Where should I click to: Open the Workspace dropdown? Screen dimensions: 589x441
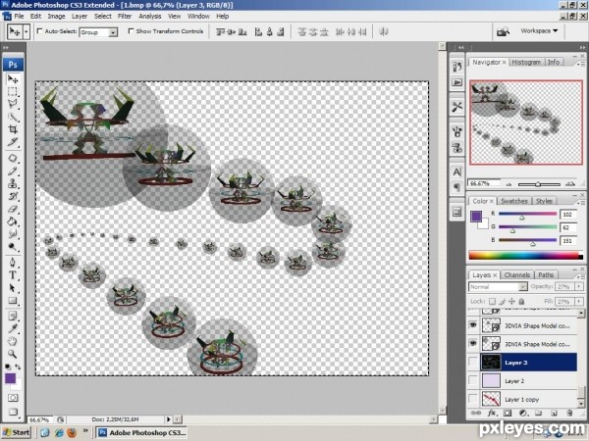click(x=539, y=30)
